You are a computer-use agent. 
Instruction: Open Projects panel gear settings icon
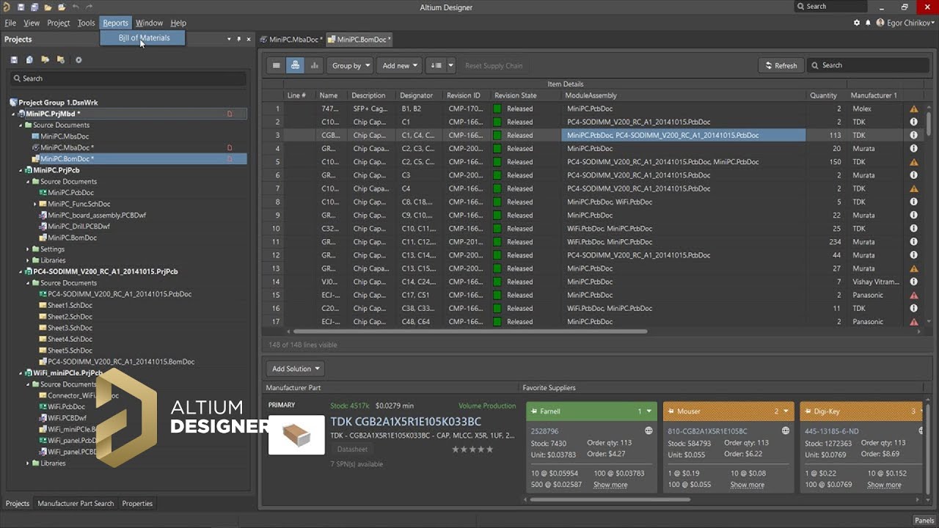tap(78, 60)
